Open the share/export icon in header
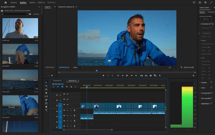 coord(200,3)
